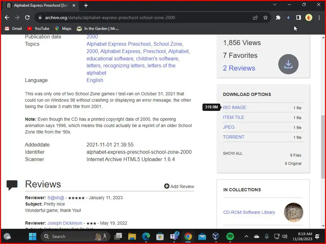Image resolution: width=326 pixels, height=244 pixels.
Task: Select the Alphabet Express Preschool tab
Action: coord(41,6)
